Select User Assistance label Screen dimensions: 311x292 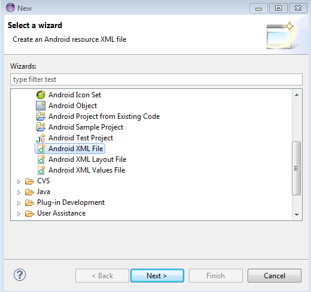62,213
